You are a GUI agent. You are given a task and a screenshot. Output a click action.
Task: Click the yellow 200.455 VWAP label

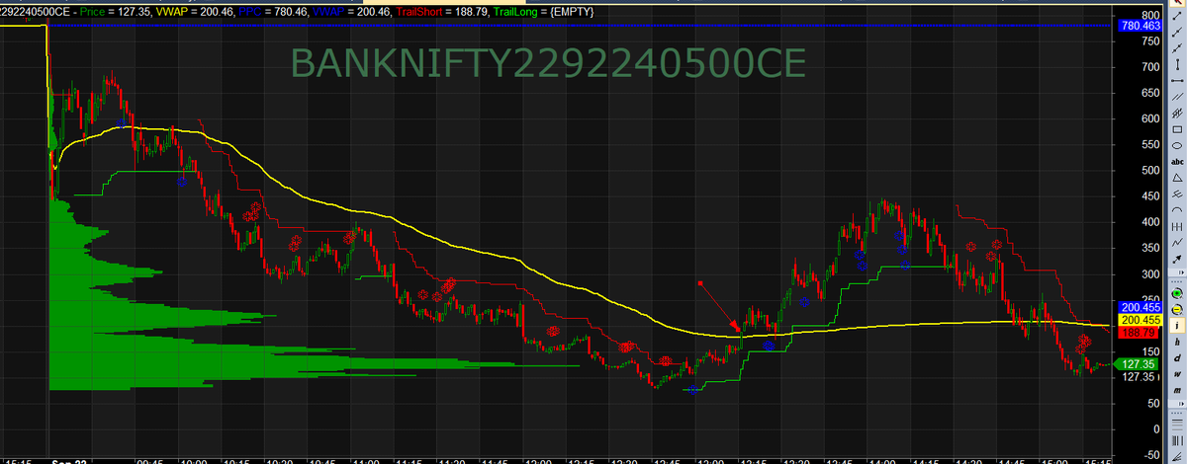pos(1138,321)
